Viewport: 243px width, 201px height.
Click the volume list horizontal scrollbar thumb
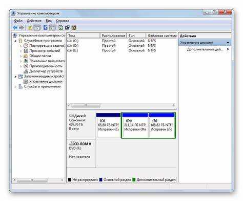pos(86,105)
